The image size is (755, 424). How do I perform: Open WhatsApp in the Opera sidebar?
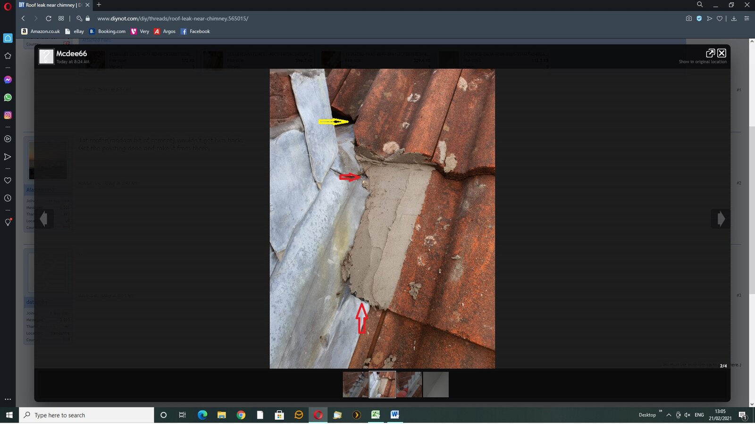click(8, 98)
